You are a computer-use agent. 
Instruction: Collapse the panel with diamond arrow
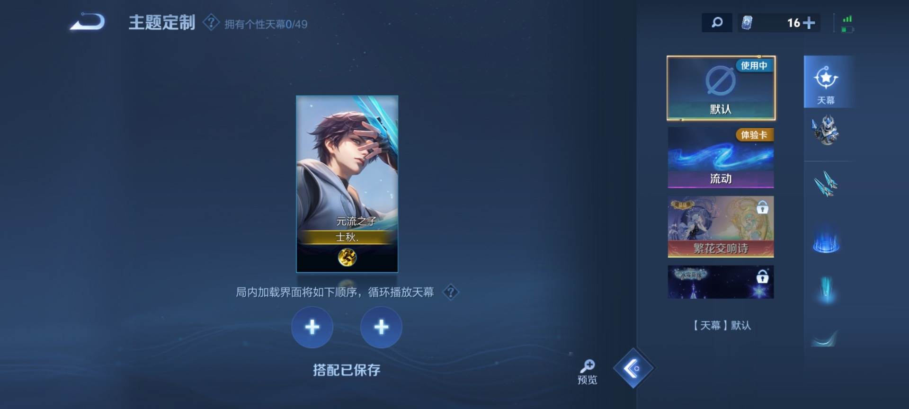(633, 368)
